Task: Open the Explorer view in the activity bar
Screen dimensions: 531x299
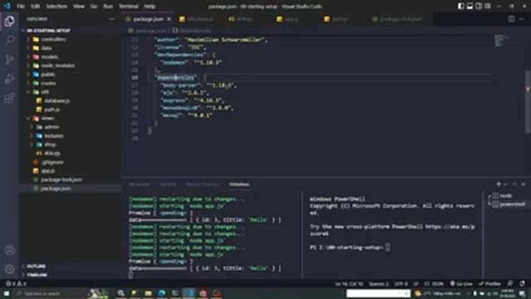Action: pyautogui.click(x=9, y=21)
